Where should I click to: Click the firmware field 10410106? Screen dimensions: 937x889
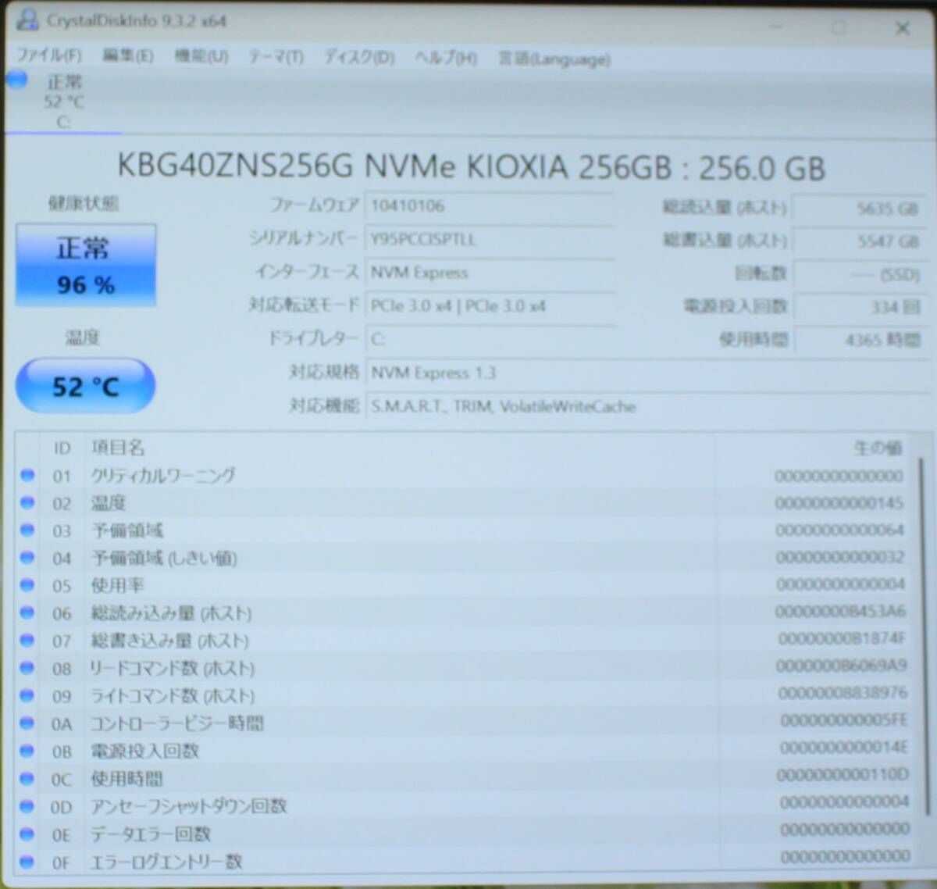489,205
